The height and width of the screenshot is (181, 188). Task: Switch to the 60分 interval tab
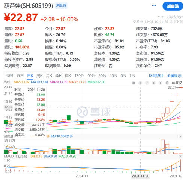click(x=91, y=76)
